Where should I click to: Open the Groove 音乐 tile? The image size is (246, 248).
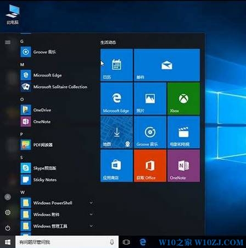click(150, 132)
